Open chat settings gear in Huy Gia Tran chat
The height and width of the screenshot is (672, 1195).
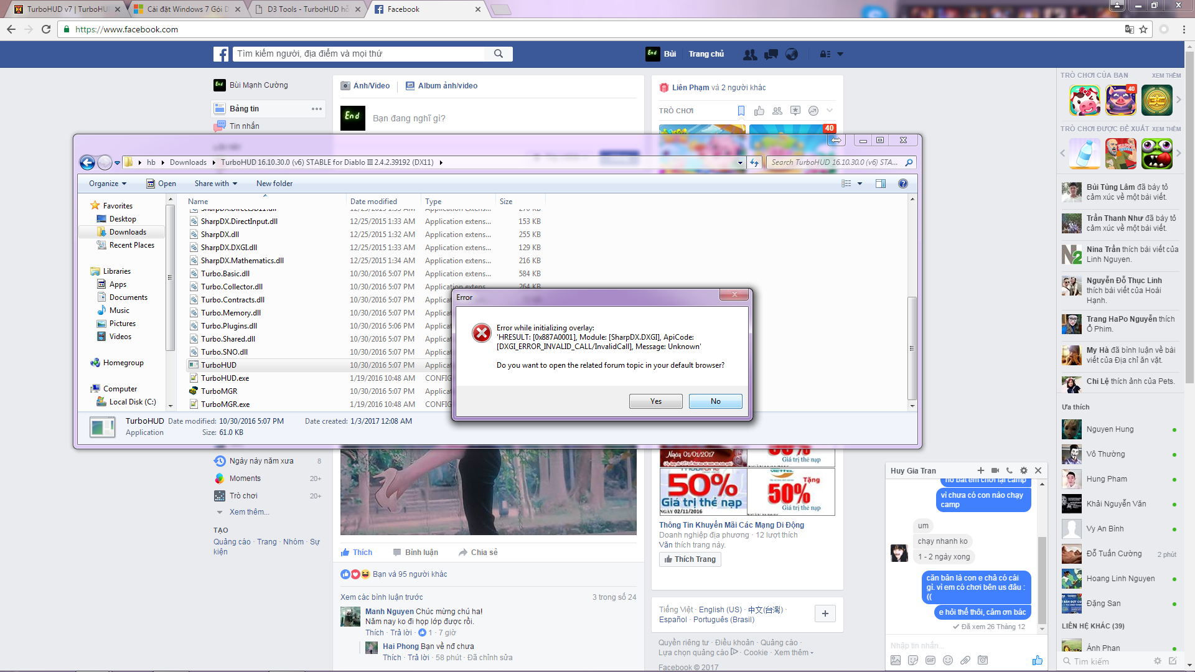click(x=1024, y=471)
